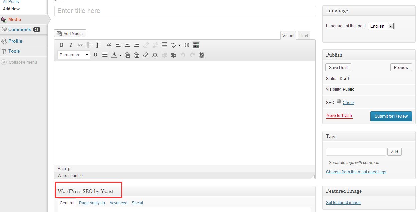
Task: Click the tags input field
Action: coord(356,152)
